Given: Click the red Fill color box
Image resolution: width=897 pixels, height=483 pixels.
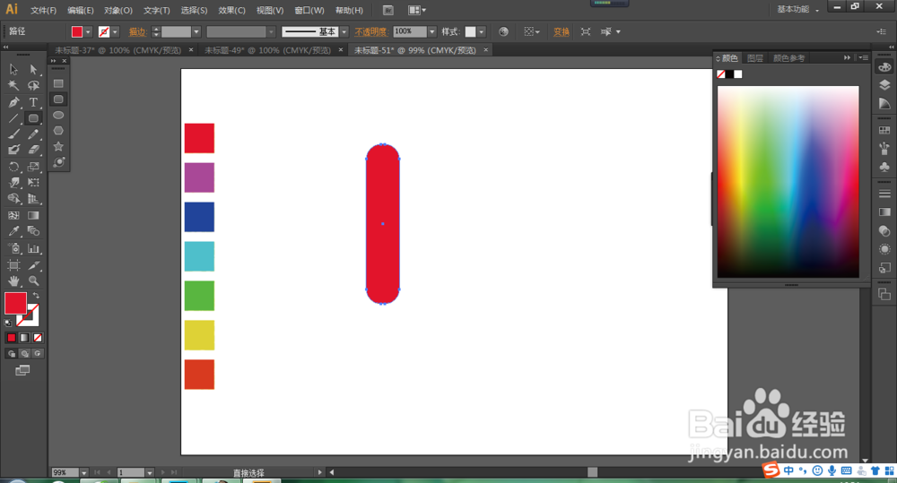Looking at the screenshot, I should click(x=15, y=303).
